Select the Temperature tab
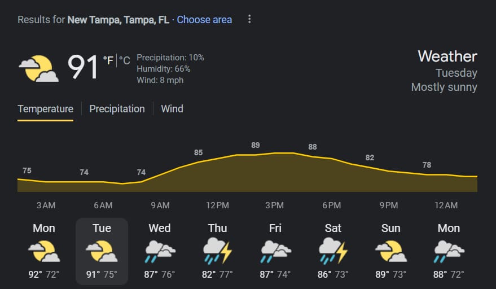 click(x=45, y=109)
